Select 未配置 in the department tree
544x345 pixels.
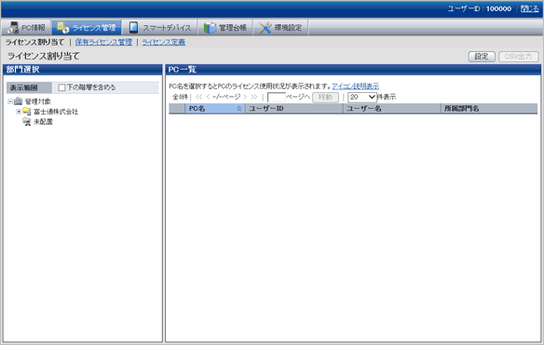coord(43,122)
